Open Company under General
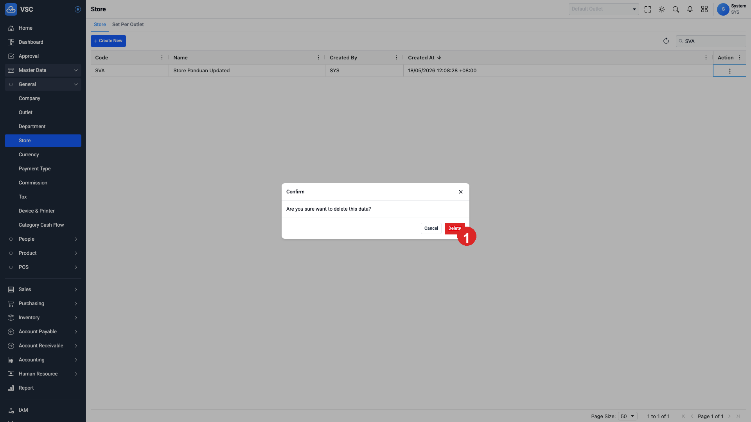 pos(43,98)
